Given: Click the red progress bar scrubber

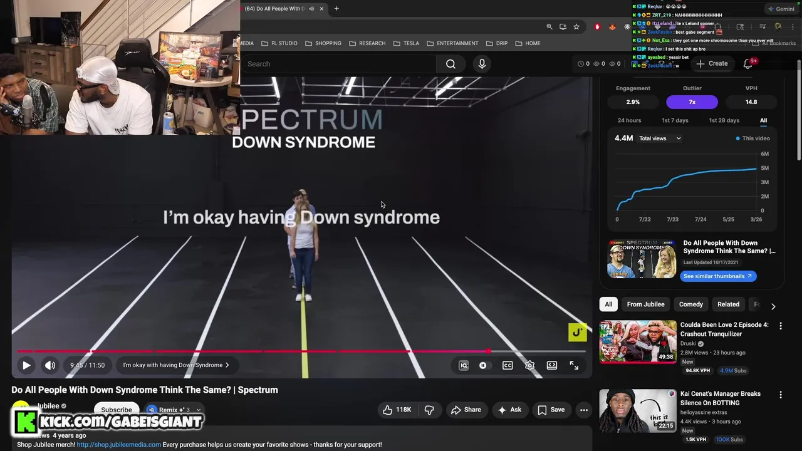Looking at the screenshot, I should (x=488, y=351).
